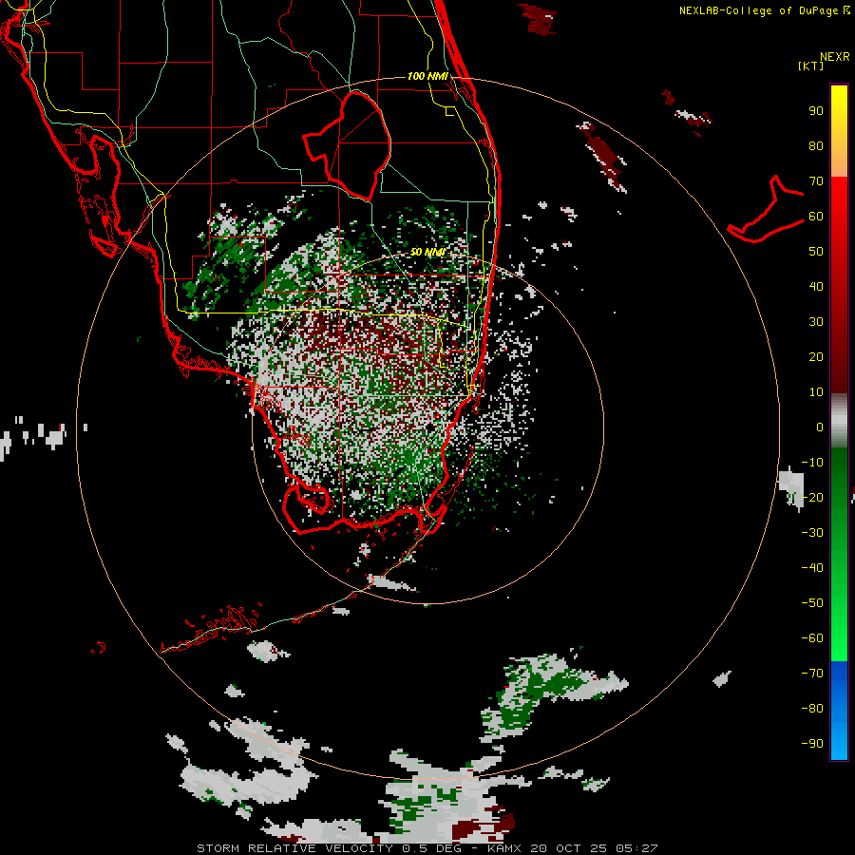Click the 50 value on the velocity scale

point(816,252)
